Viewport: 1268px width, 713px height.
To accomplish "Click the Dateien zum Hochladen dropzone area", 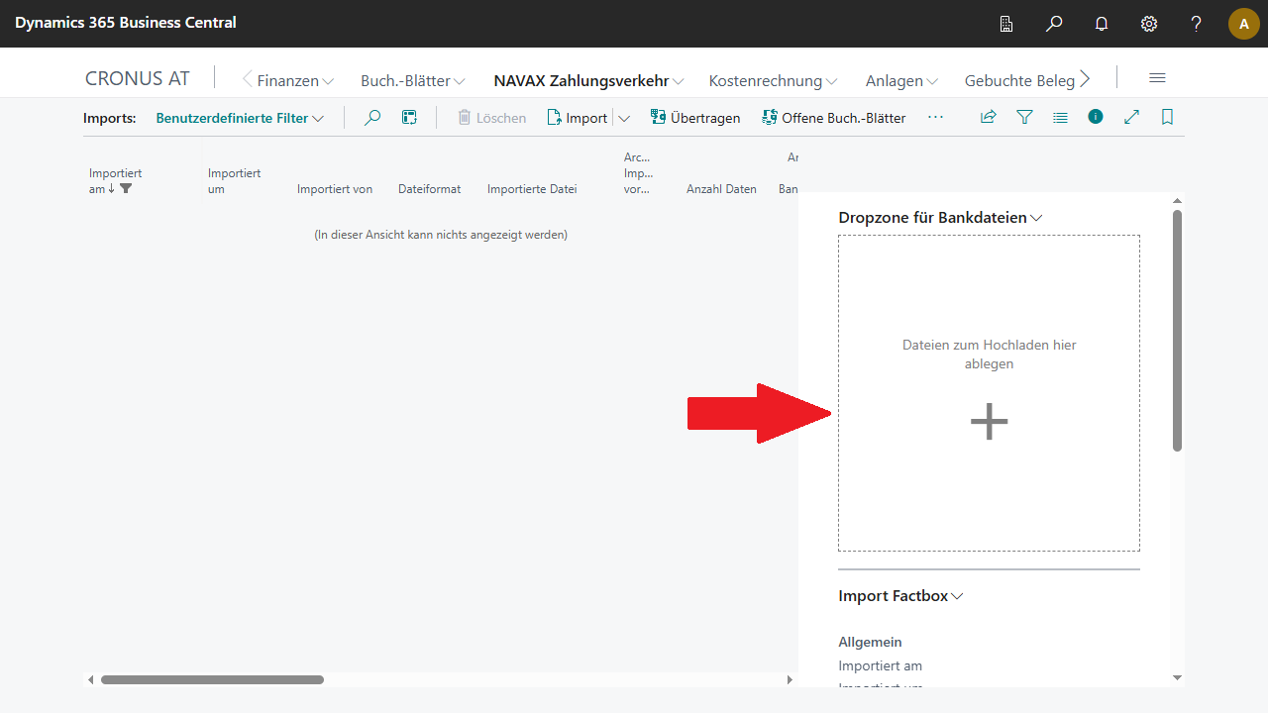I will 989,393.
